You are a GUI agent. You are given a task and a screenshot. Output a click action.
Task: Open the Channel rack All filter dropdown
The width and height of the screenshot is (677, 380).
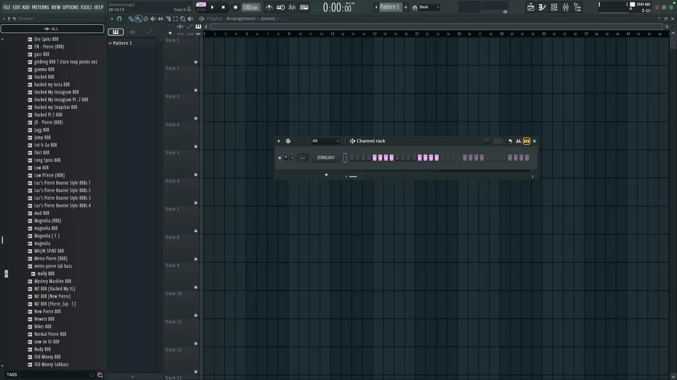point(325,141)
